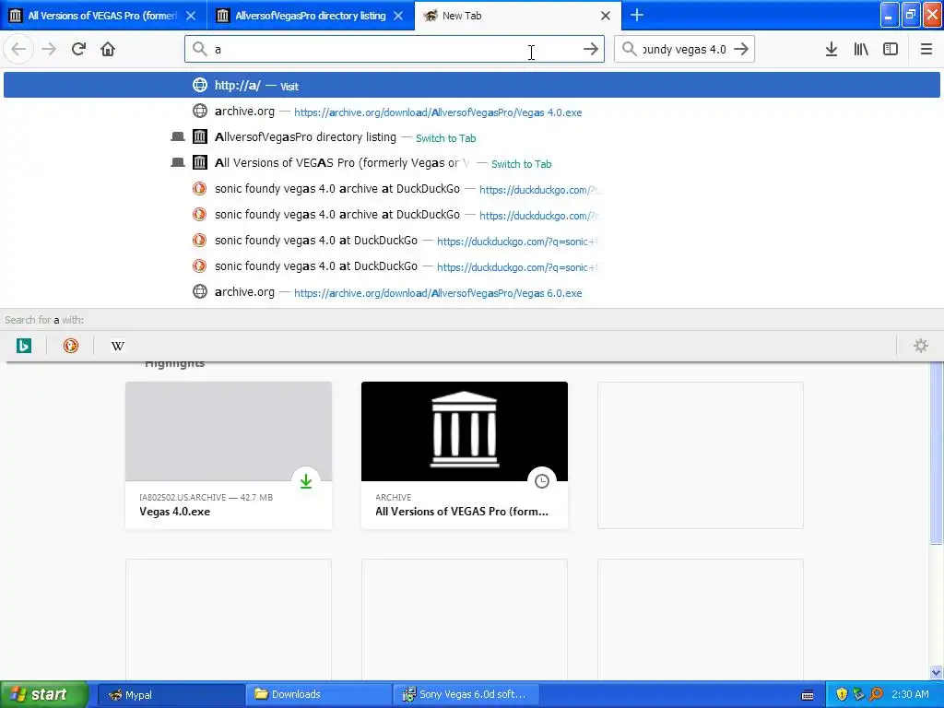Image resolution: width=944 pixels, height=708 pixels.
Task: Choose the archive.org Vegas 4.0.exe suggestion
Action: point(471,112)
